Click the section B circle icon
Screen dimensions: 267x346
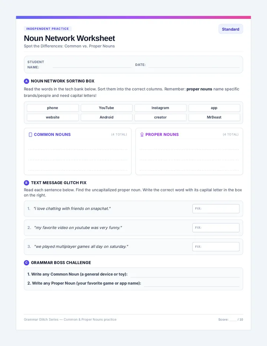tap(26, 183)
